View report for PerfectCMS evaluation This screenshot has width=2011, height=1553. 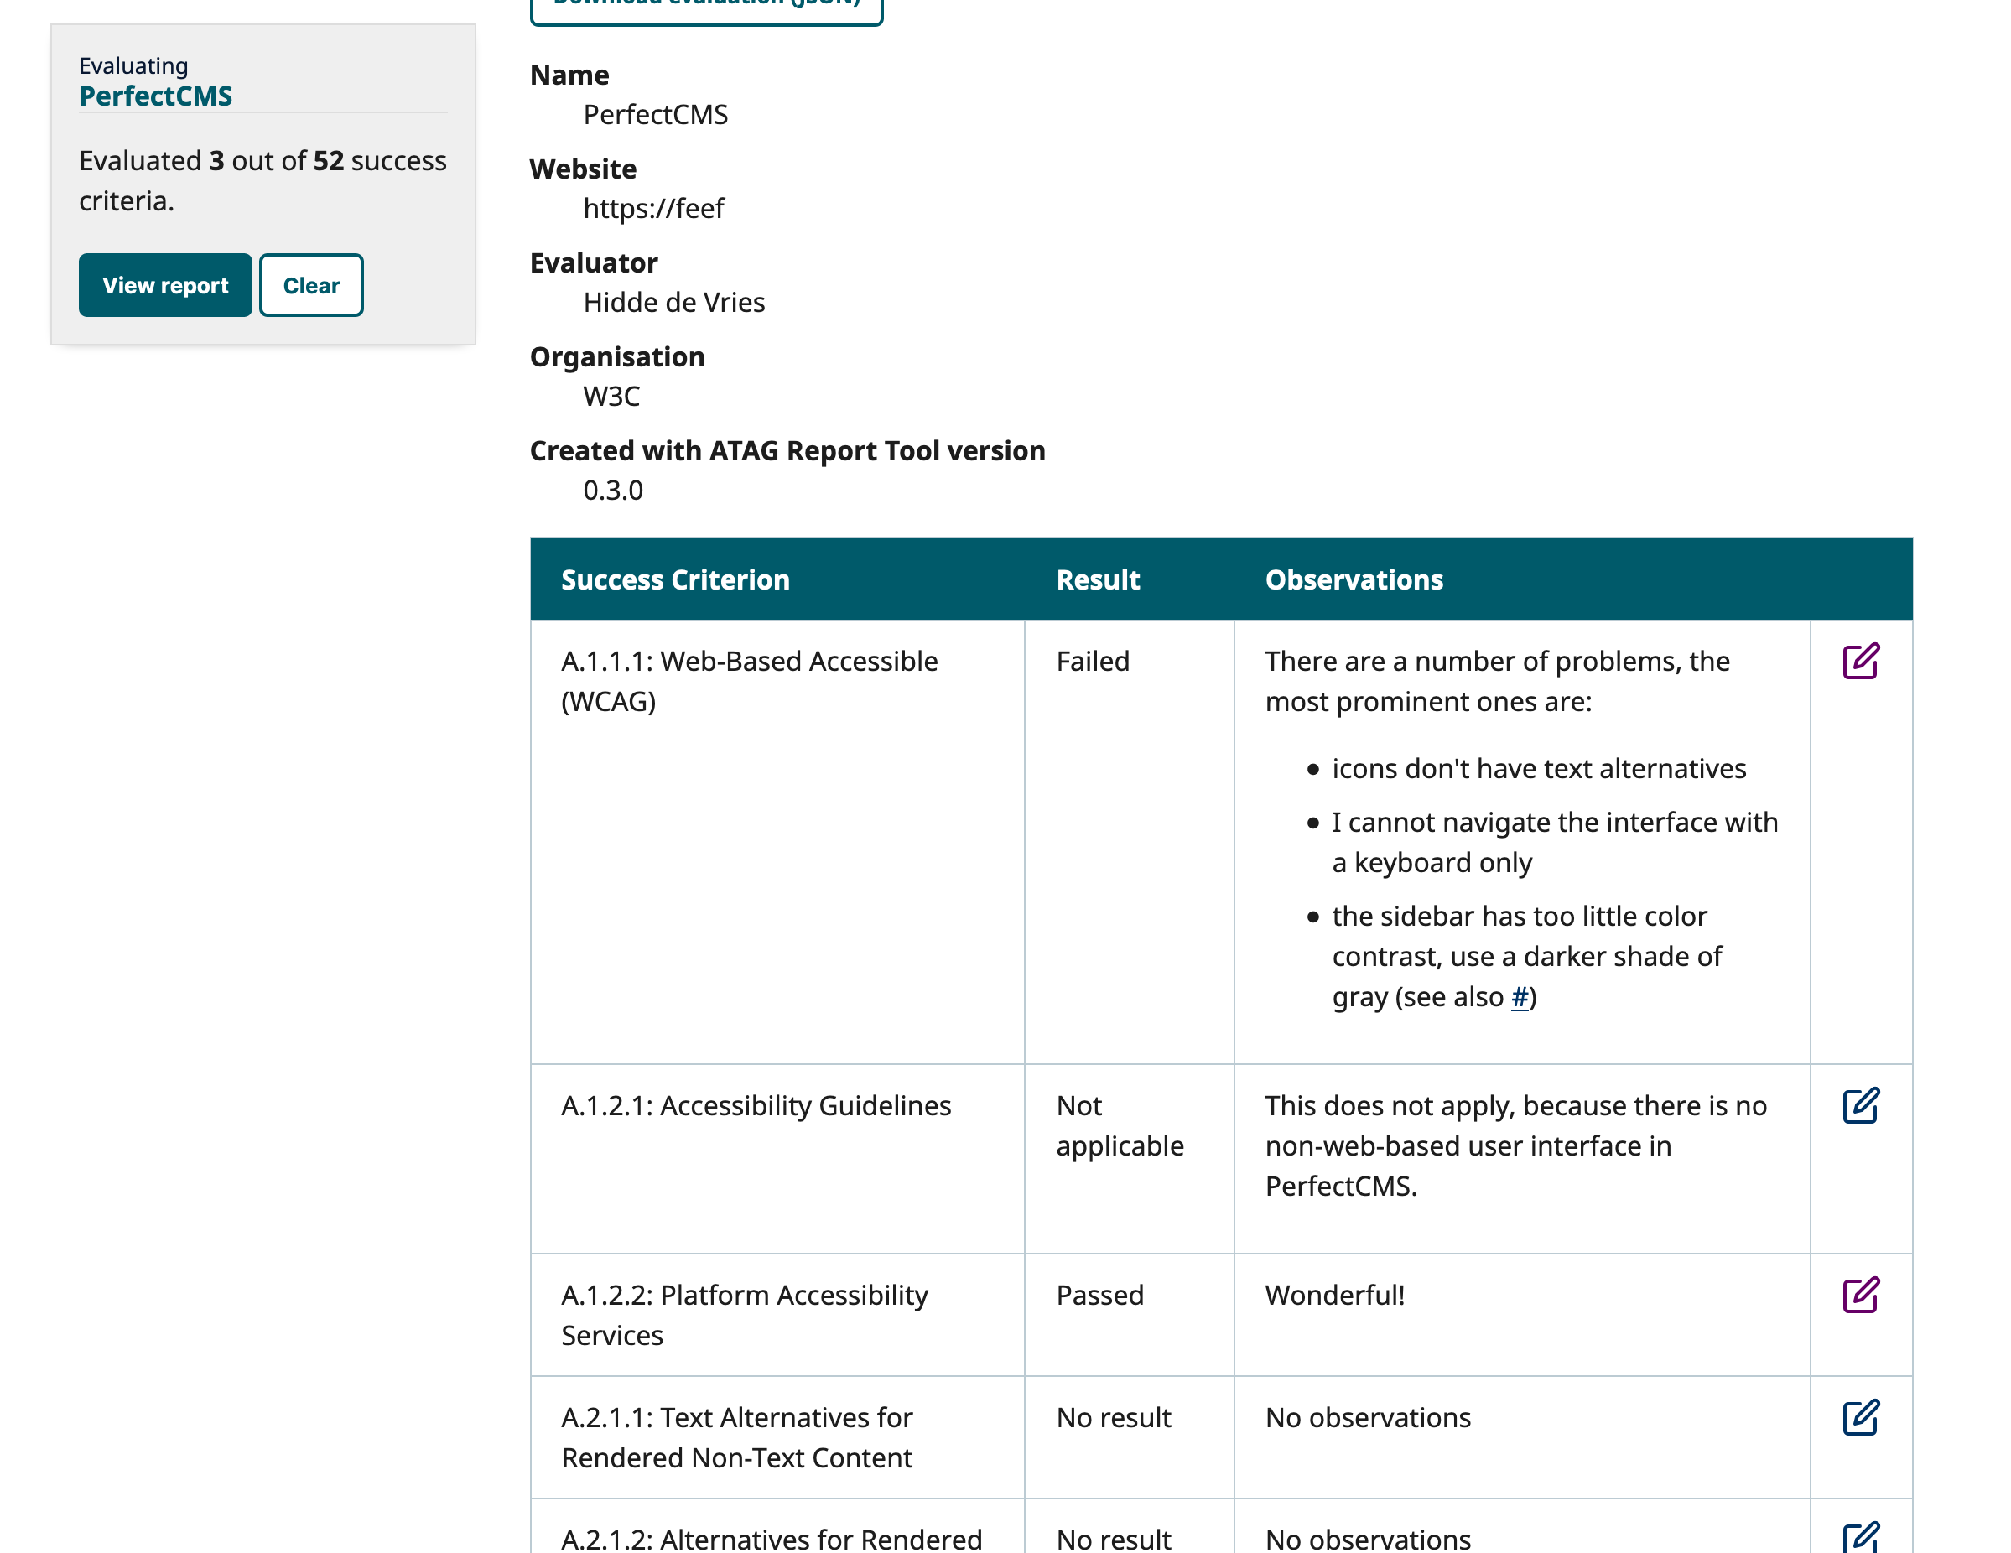coord(165,285)
